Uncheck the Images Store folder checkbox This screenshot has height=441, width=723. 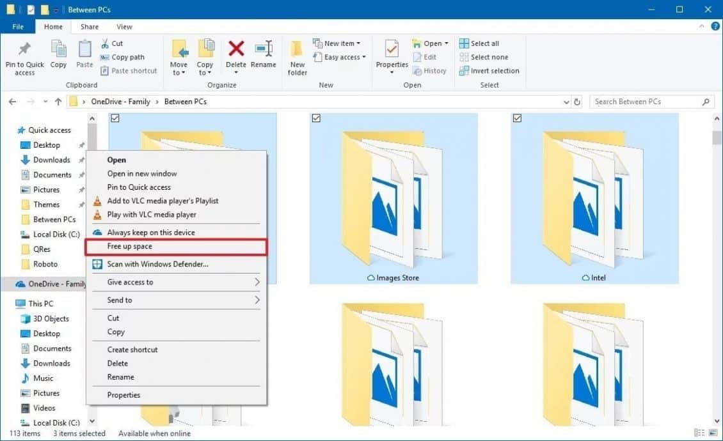[315, 118]
